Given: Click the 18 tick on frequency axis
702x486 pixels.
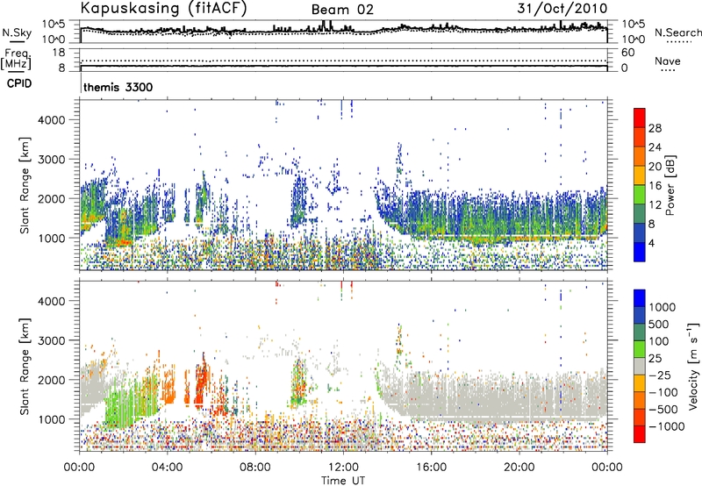Looking at the screenshot, I should point(59,53).
